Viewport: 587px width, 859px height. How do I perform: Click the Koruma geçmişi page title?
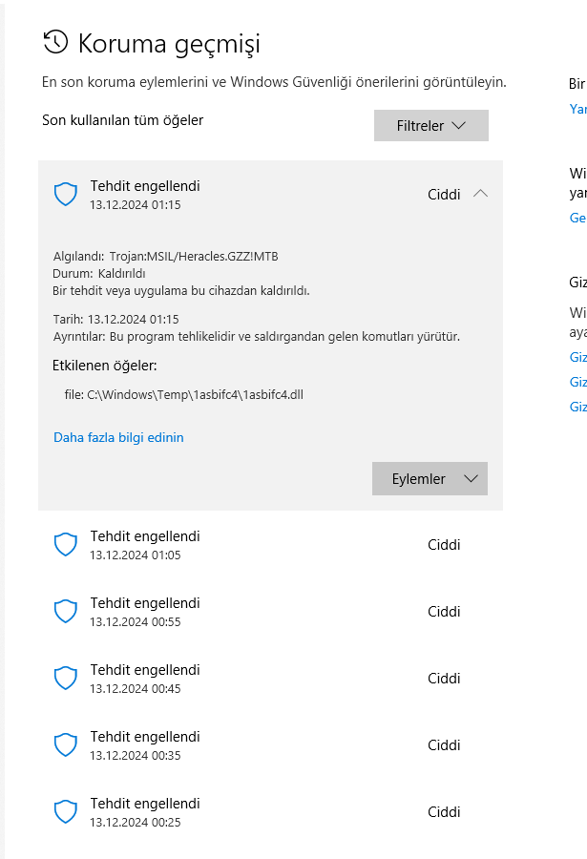click(x=169, y=43)
